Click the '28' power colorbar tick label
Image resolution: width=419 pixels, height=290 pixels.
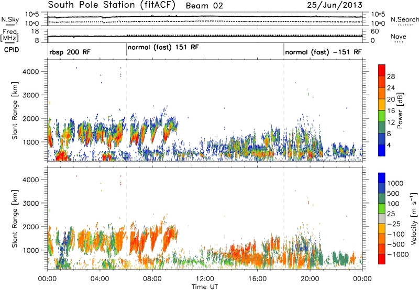391,76
